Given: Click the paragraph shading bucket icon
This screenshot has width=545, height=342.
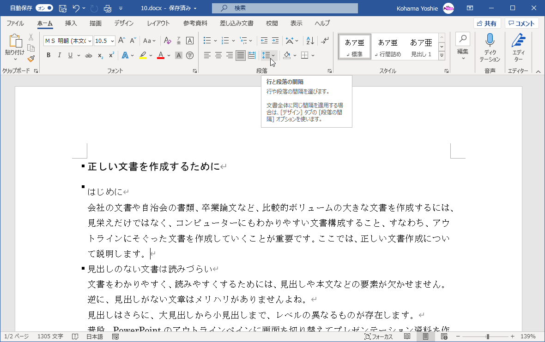Looking at the screenshot, I should pyautogui.click(x=287, y=55).
